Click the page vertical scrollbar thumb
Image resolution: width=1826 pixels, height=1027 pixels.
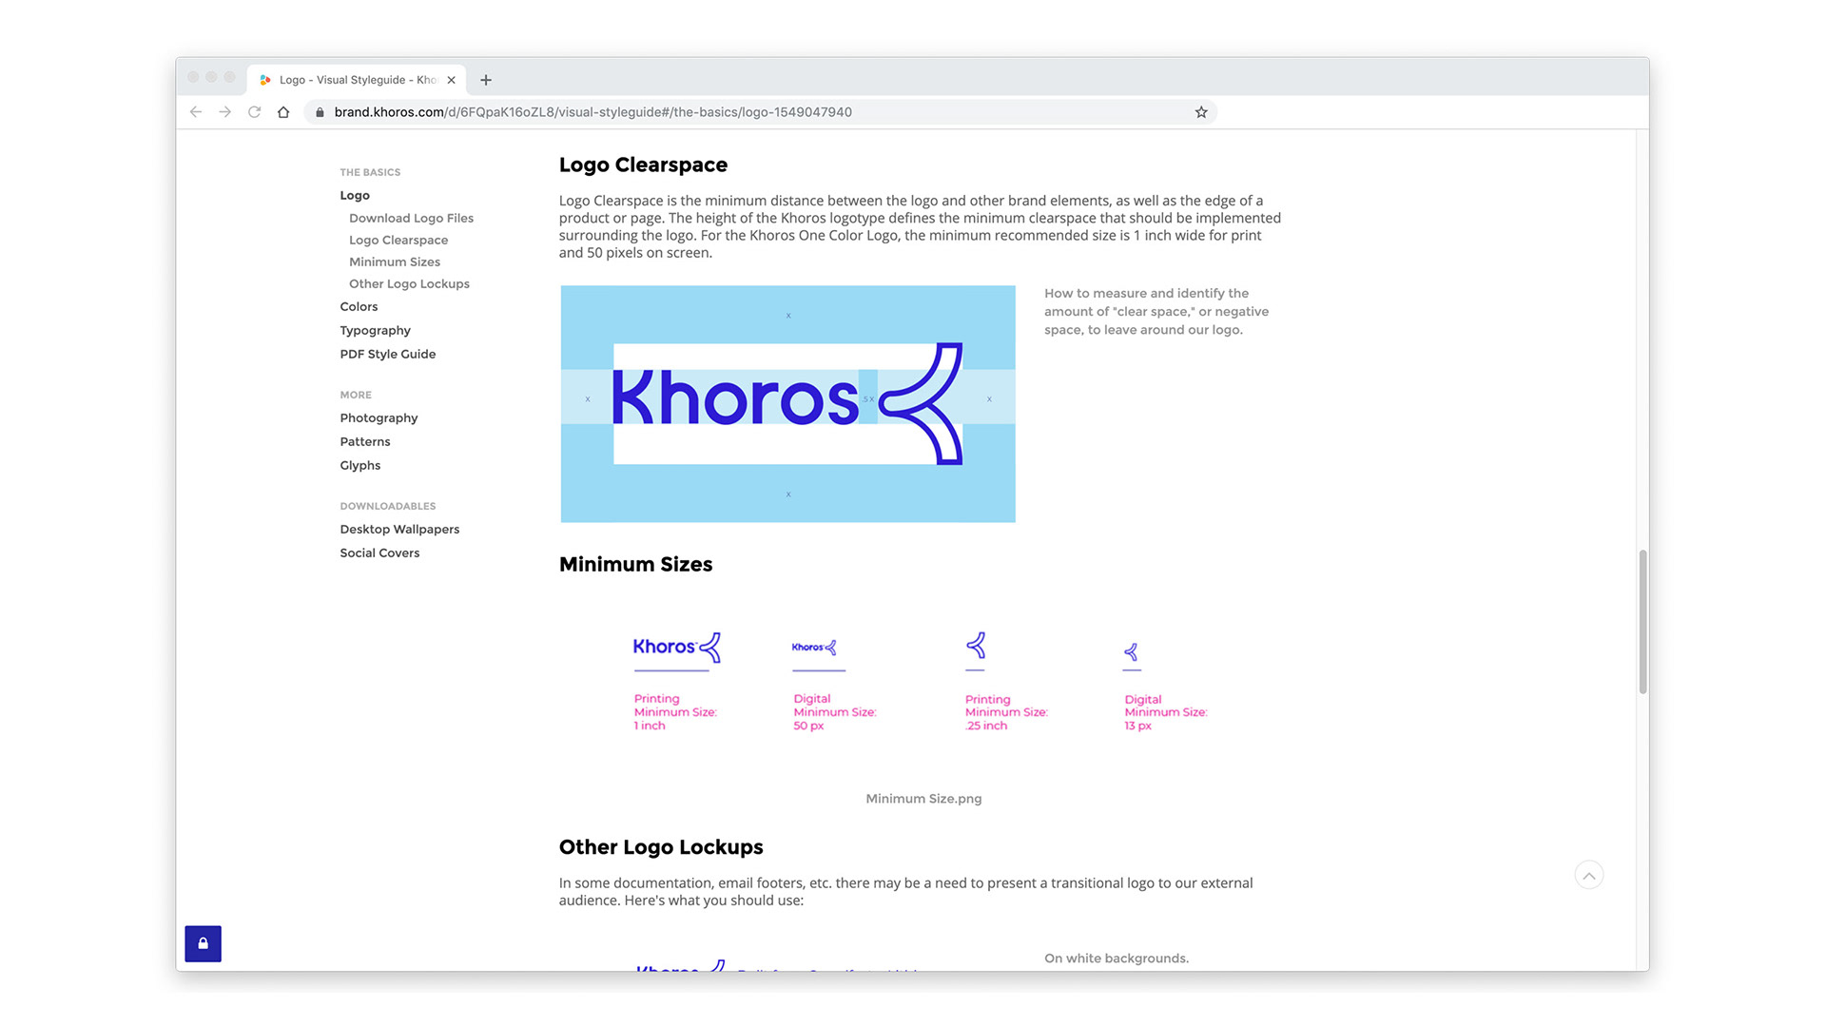(x=1641, y=621)
